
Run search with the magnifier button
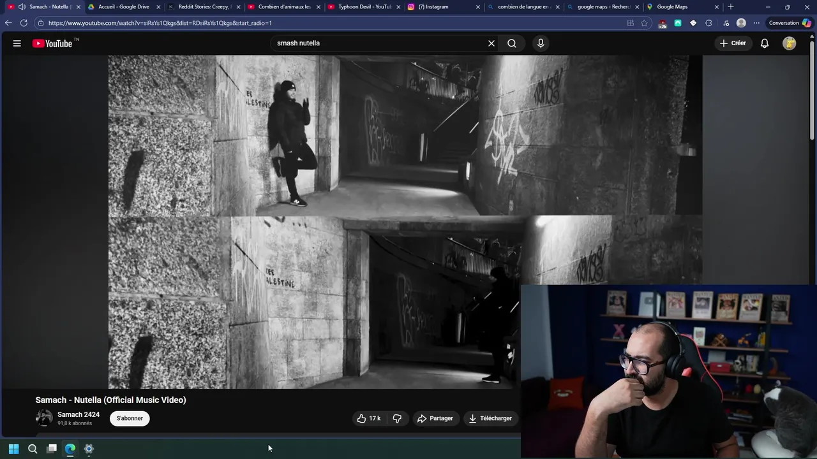pos(512,43)
